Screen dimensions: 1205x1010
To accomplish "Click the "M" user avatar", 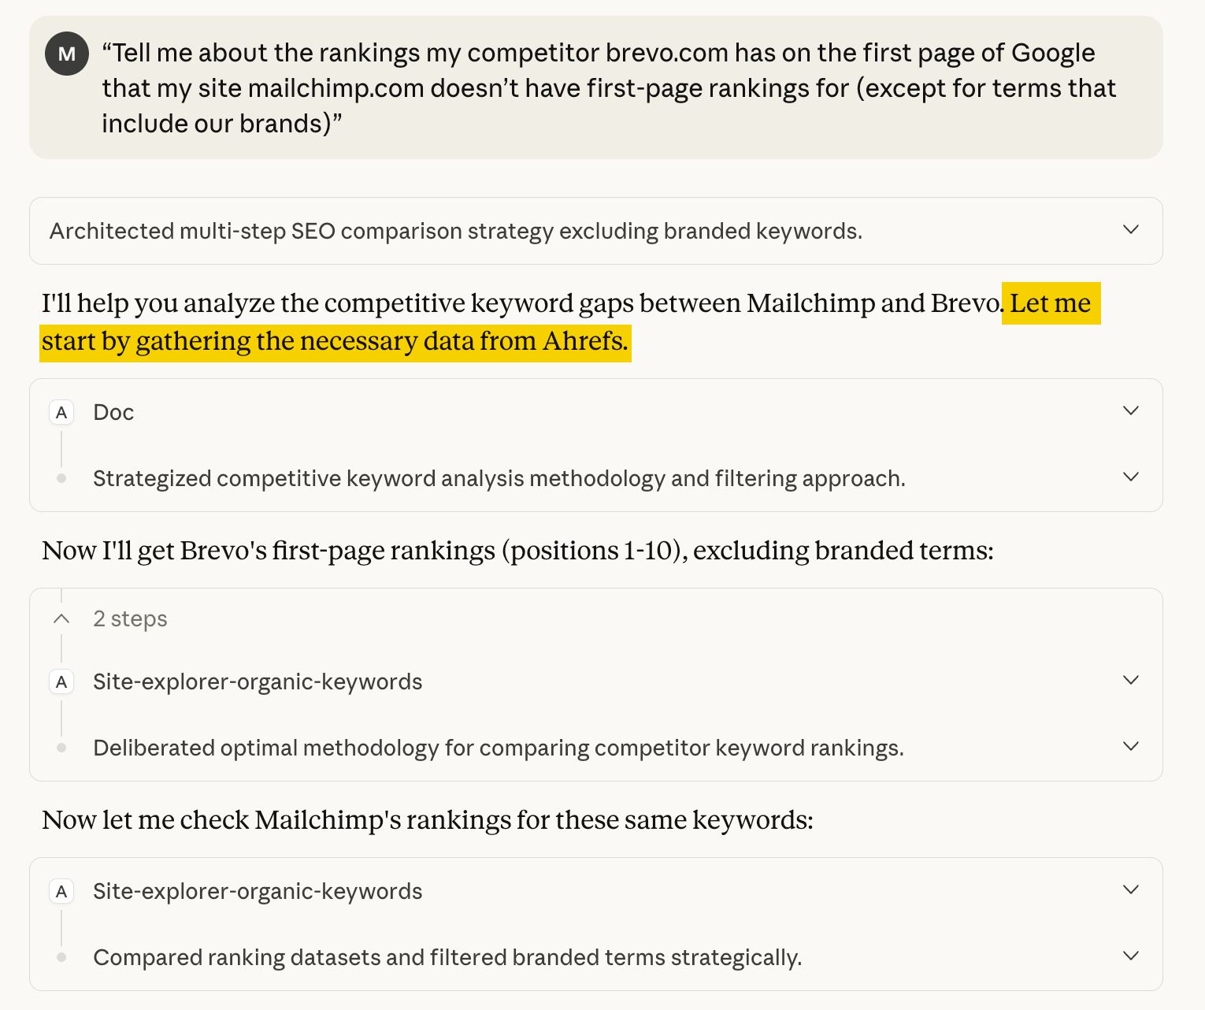I will point(66,54).
